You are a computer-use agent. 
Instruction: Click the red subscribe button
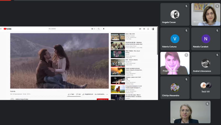[102, 99]
